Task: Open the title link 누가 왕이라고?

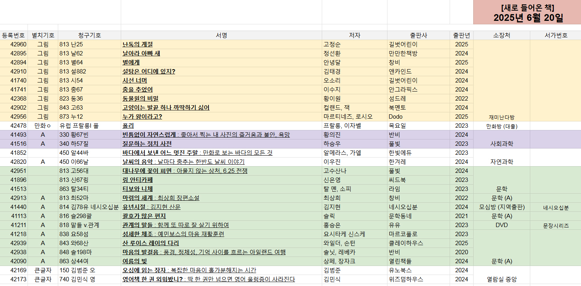Action: pos(142,117)
